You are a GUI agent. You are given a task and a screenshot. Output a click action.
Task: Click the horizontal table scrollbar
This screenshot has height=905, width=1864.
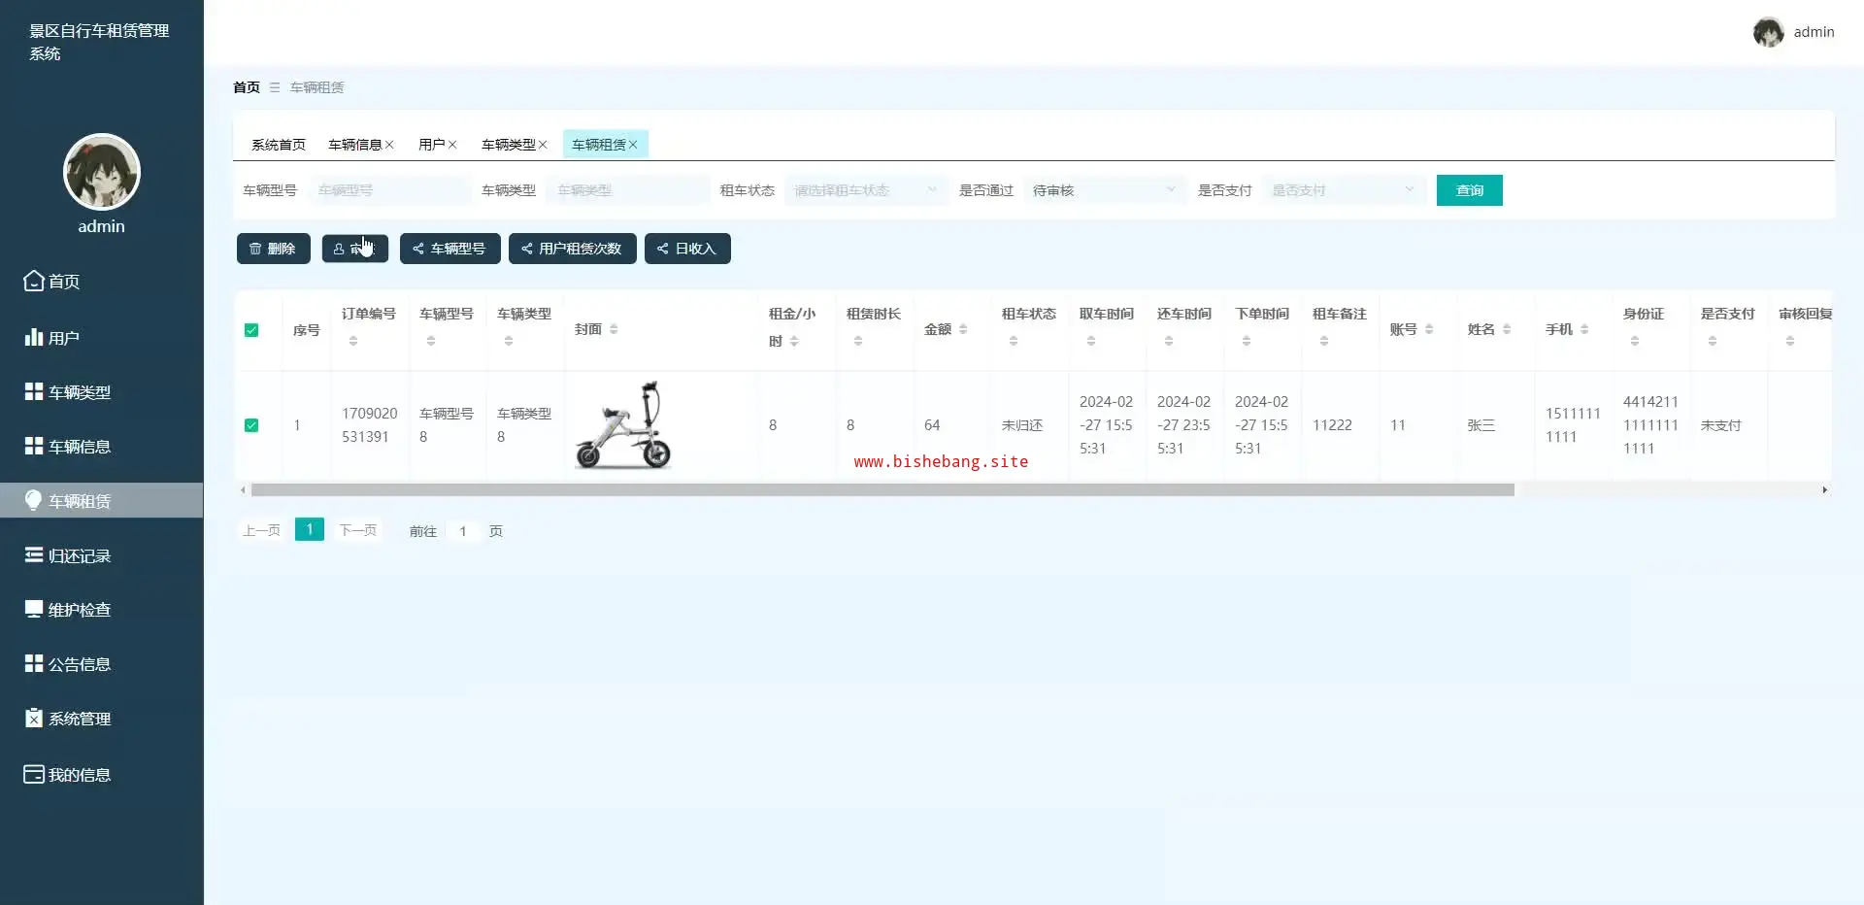tap(882, 490)
